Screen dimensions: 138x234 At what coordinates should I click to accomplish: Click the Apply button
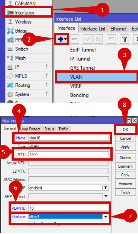125,147
